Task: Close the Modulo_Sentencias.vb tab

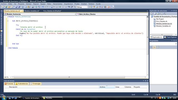Action: coord(22,11)
